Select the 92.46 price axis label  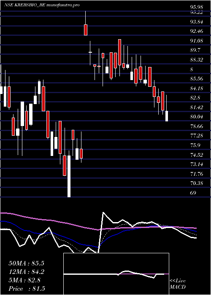pos(197,31)
